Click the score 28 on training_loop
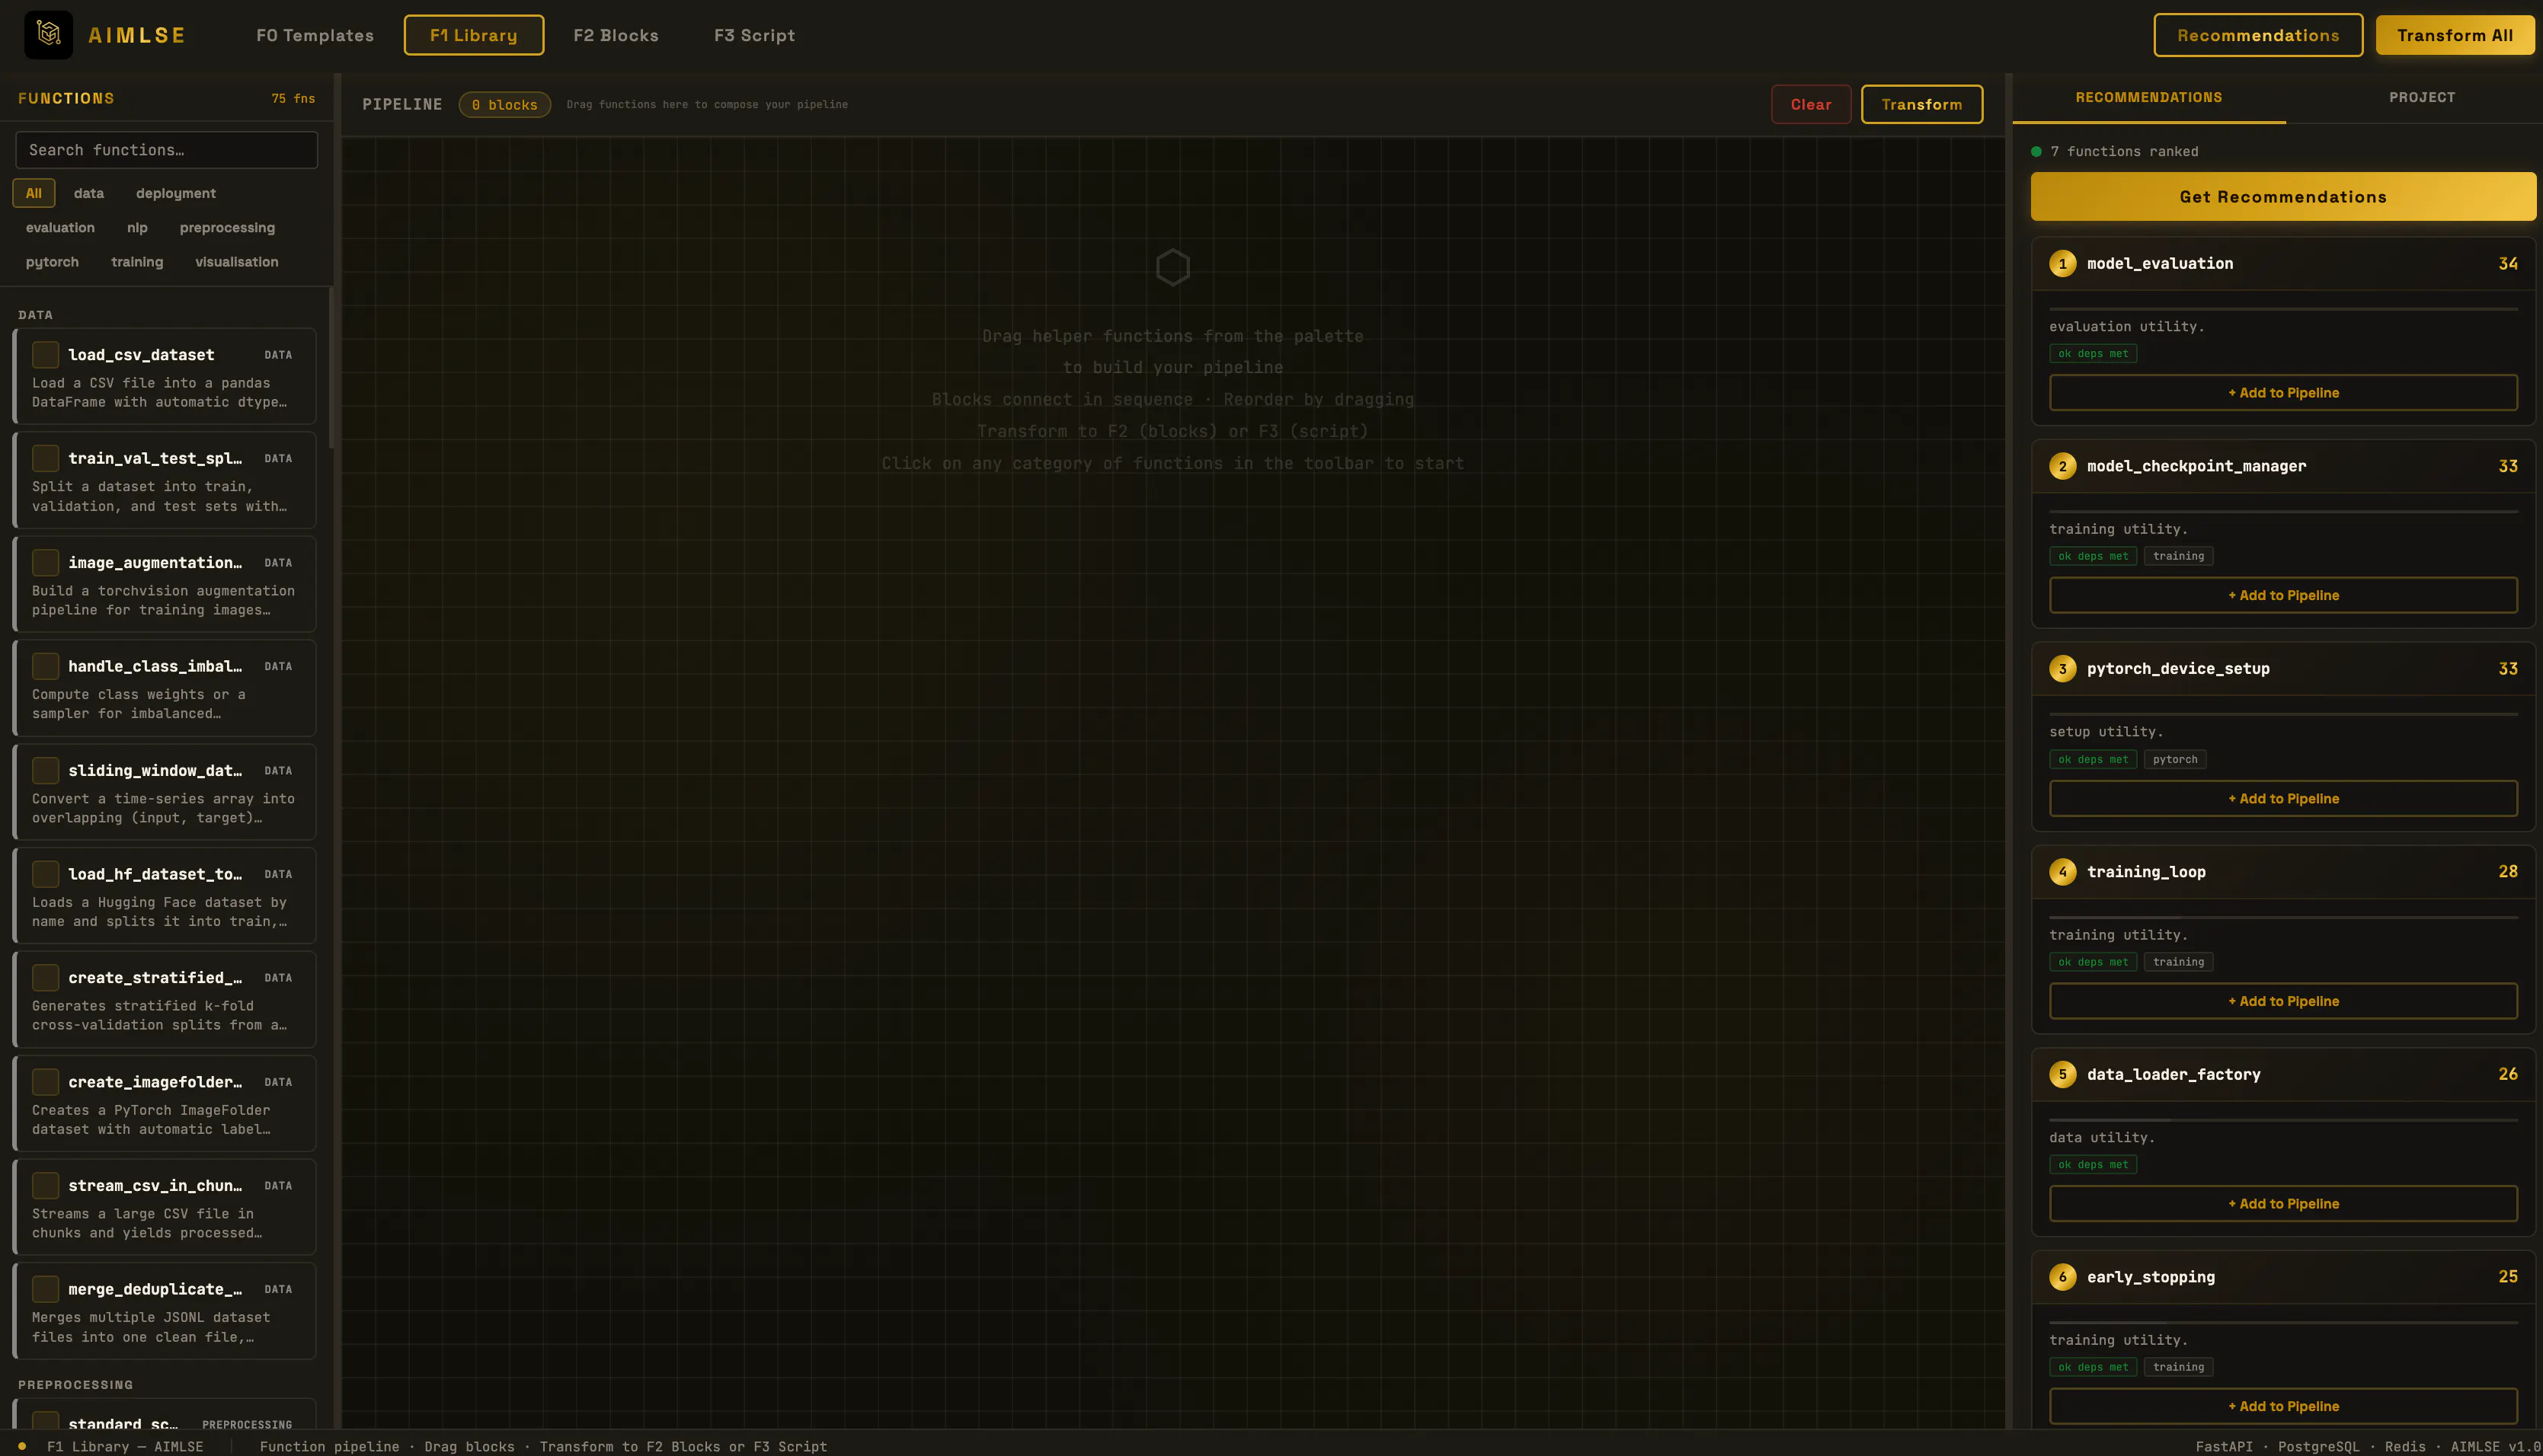Viewport: 2543px width, 1456px height. pyautogui.click(x=2507, y=871)
